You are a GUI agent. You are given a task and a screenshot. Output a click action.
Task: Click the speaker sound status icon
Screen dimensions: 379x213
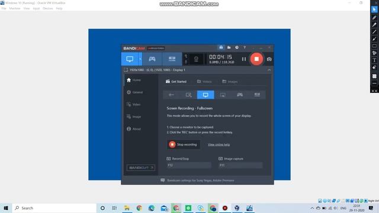186,56
